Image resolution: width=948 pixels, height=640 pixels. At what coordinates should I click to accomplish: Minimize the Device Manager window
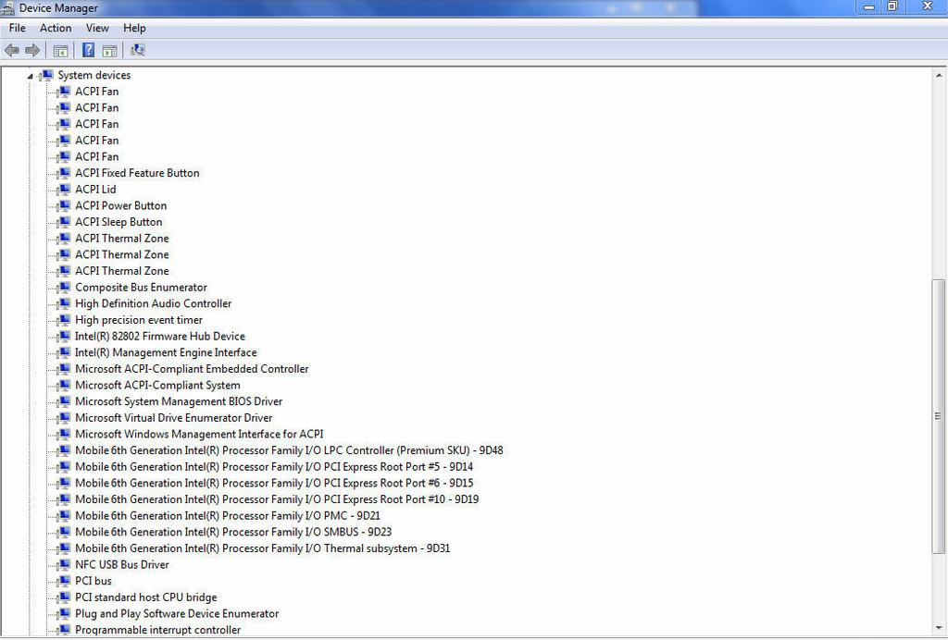[x=869, y=7]
